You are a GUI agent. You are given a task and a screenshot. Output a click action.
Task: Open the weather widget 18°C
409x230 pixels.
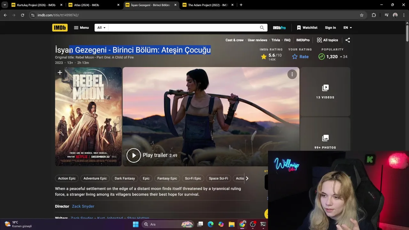click(x=19, y=224)
